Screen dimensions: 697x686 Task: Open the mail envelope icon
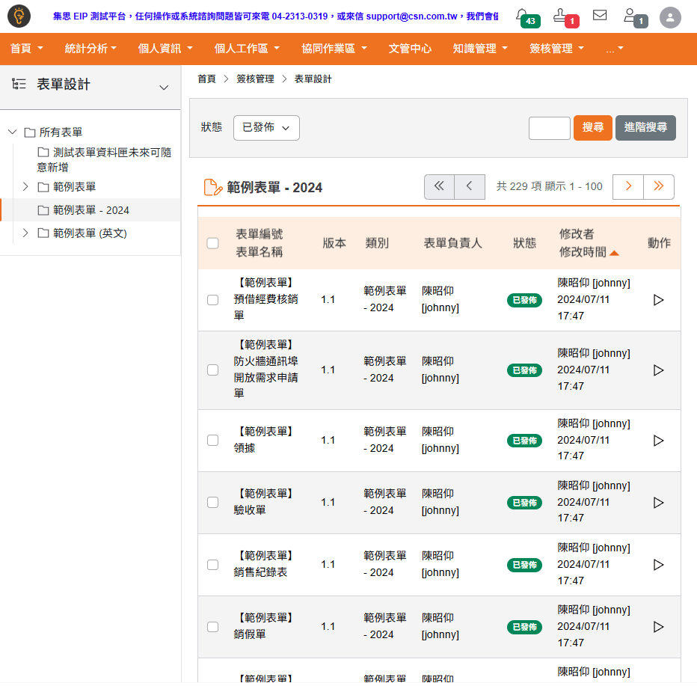click(599, 15)
